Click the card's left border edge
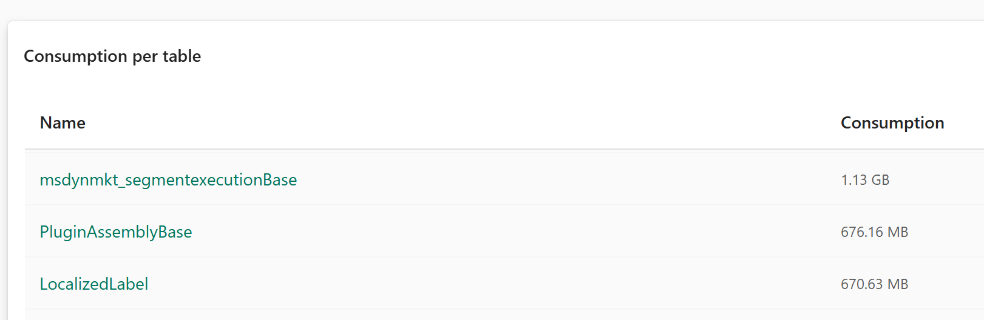 pyautogui.click(x=8, y=182)
